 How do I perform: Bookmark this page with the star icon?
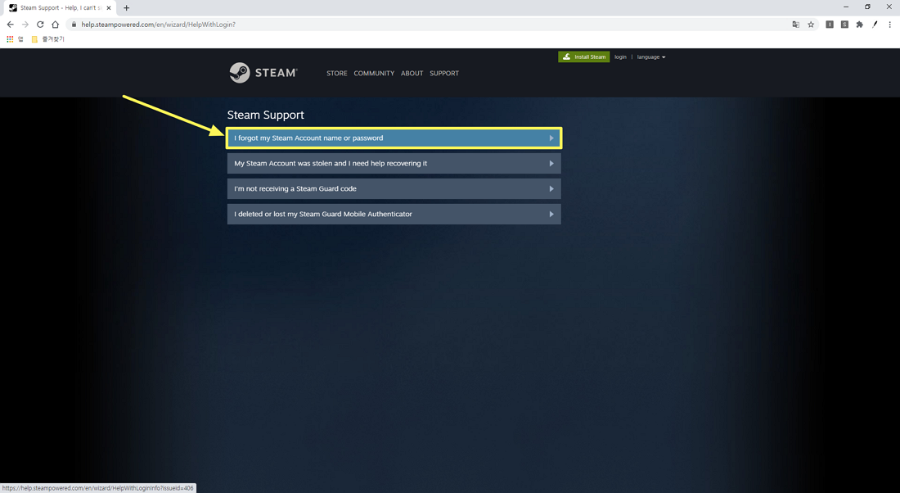click(811, 25)
